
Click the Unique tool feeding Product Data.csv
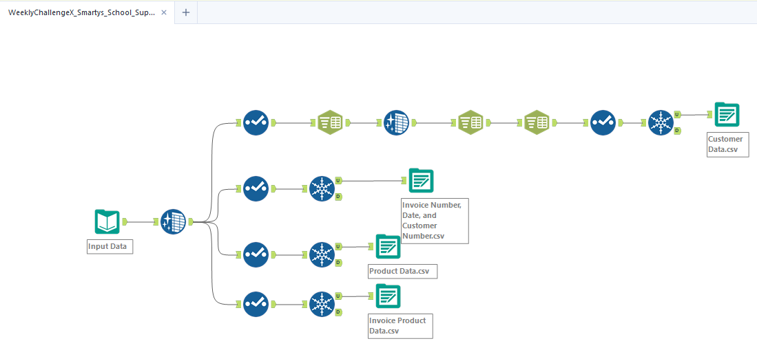[x=321, y=254]
